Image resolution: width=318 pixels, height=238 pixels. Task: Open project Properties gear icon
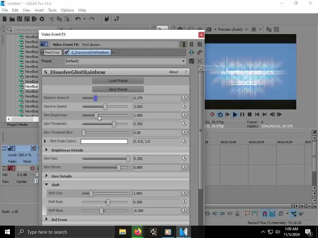42,19
